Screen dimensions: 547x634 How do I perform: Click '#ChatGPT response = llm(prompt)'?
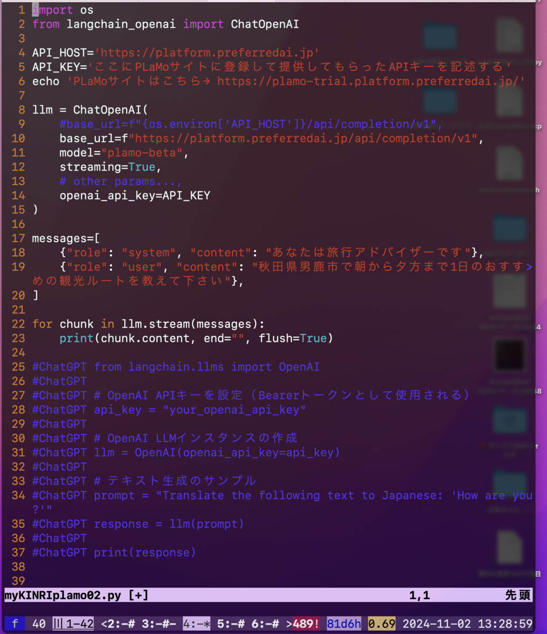pyautogui.click(x=138, y=524)
